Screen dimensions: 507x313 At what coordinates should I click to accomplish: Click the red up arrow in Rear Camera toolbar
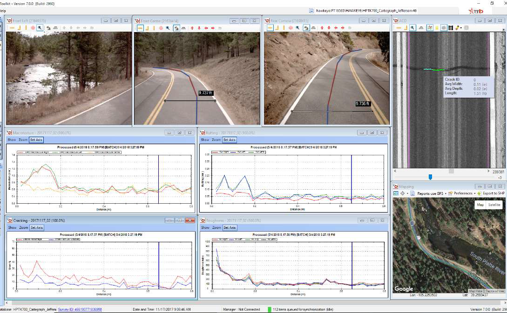[321, 28]
